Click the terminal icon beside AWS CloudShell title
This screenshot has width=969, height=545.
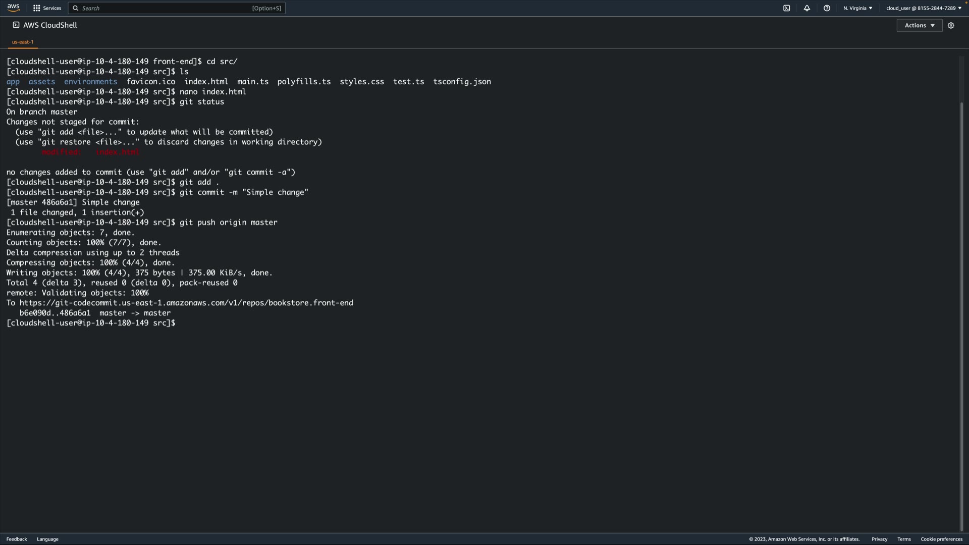pyautogui.click(x=16, y=25)
